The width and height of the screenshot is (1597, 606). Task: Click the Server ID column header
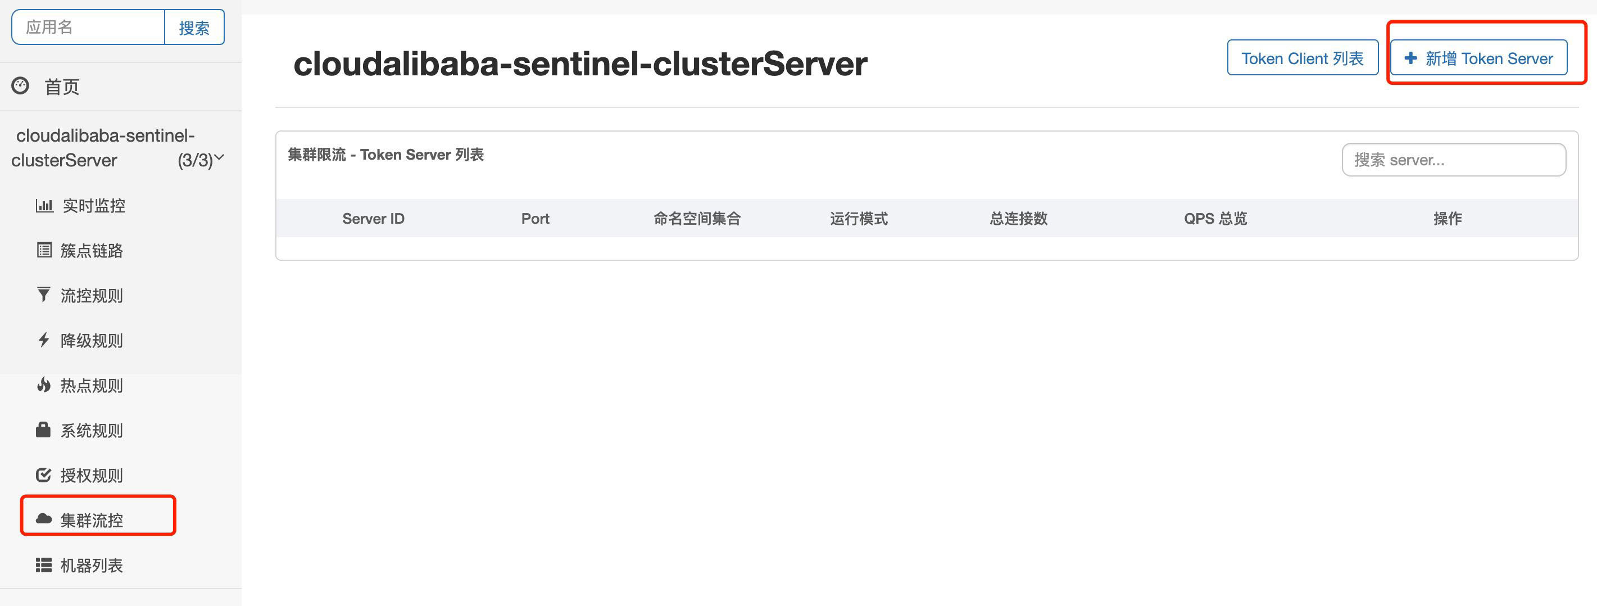373,218
